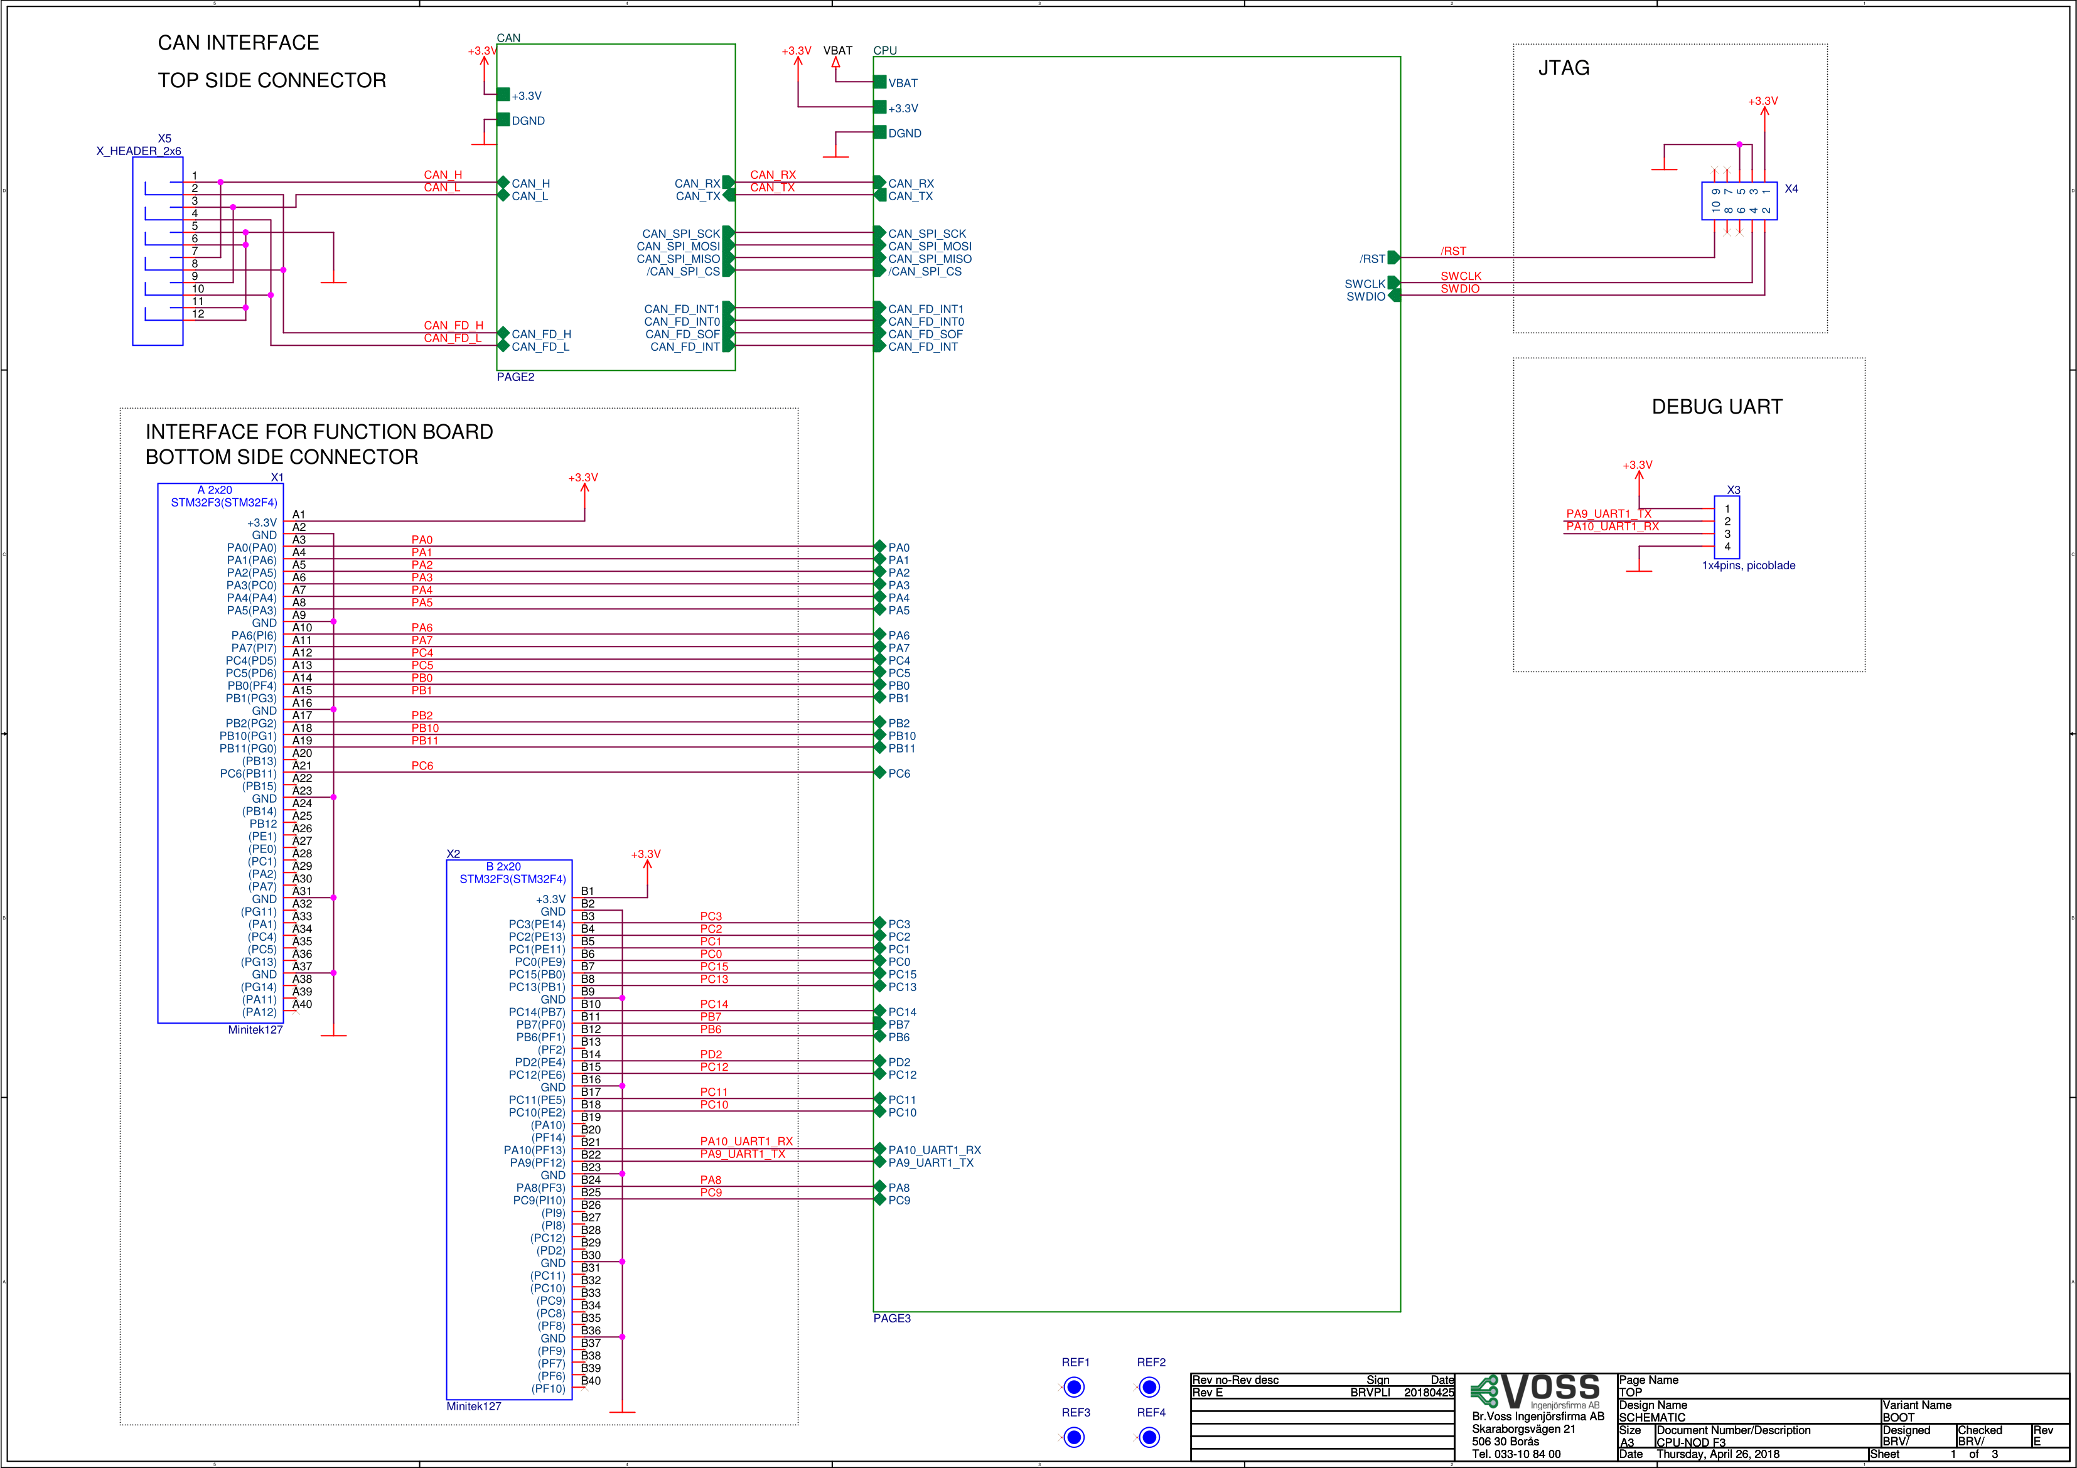Click 'Thursday, April 26, 2018' date field
This screenshot has height=1468, width=2077.
pyautogui.click(x=1718, y=1454)
